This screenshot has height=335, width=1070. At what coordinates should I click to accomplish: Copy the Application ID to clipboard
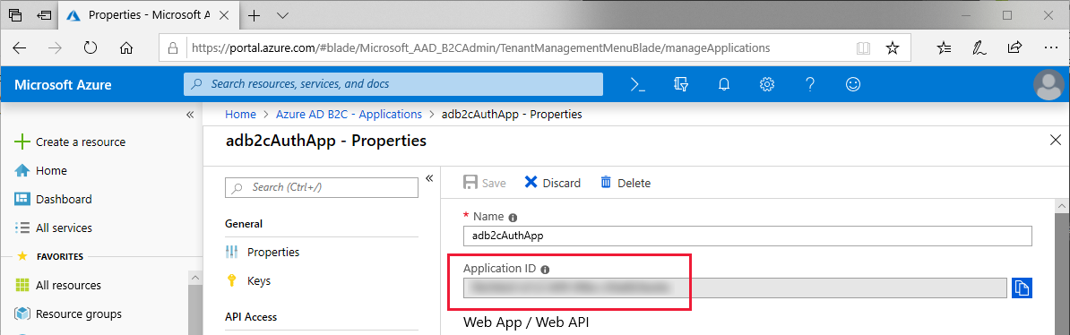pyautogui.click(x=1022, y=288)
